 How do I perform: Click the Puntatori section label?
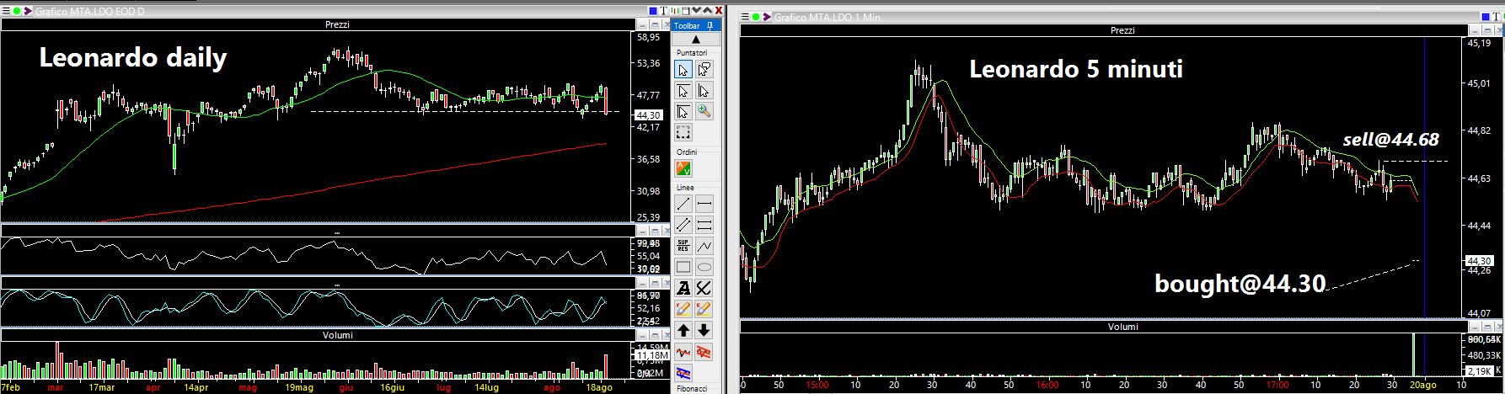click(693, 52)
